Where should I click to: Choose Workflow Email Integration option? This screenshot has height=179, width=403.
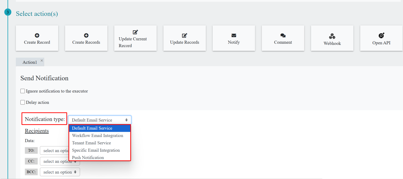[x=100, y=136]
